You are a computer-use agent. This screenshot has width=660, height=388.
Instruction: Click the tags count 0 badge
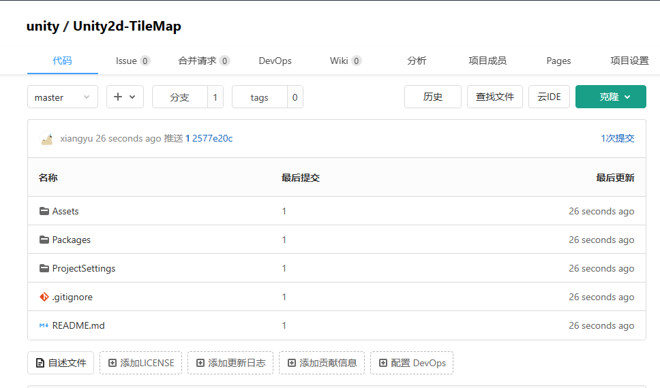[295, 97]
